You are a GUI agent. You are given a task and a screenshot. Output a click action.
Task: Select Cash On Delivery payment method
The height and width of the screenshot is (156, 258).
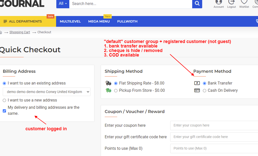(x=204, y=91)
